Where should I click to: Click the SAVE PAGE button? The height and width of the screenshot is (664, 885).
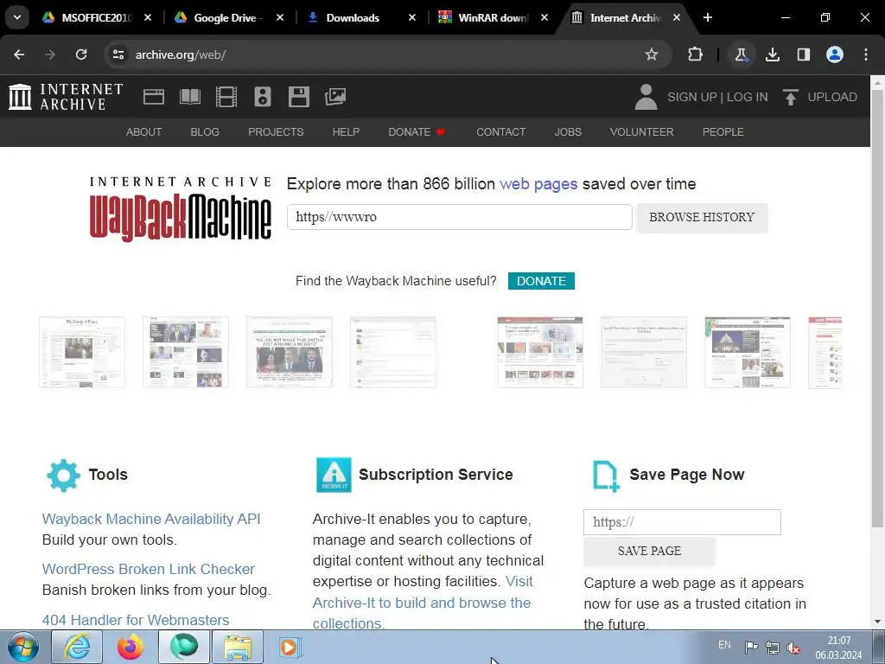click(x=649, y=551)
